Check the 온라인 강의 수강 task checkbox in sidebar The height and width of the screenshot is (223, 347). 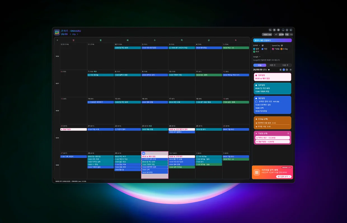[x=256, y=102]
